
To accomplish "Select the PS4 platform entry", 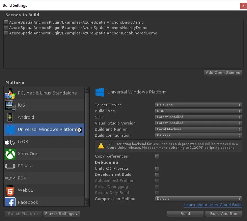I will coord(44,178).
